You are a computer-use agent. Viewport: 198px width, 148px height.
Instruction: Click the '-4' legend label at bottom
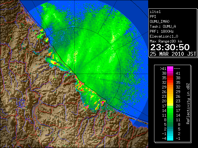click(164, 138)
